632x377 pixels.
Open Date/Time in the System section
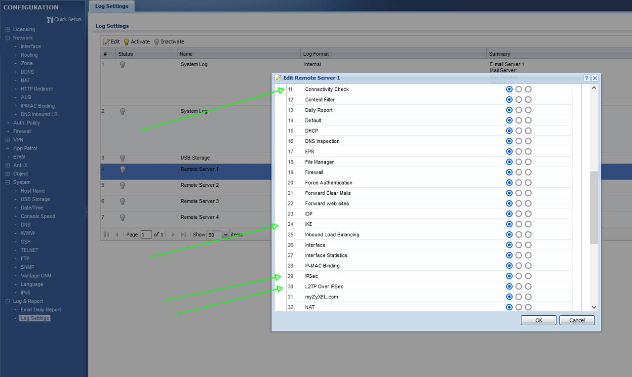point(32,208)
